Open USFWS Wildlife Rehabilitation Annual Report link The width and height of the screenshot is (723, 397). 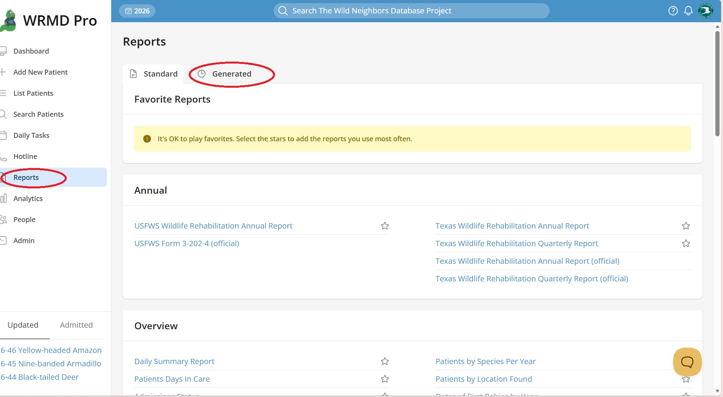click(213, 226)
